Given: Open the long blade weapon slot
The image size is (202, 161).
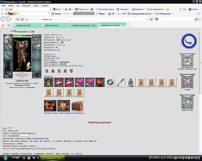Looking at the screenshot, I should [x=8, y=54].
